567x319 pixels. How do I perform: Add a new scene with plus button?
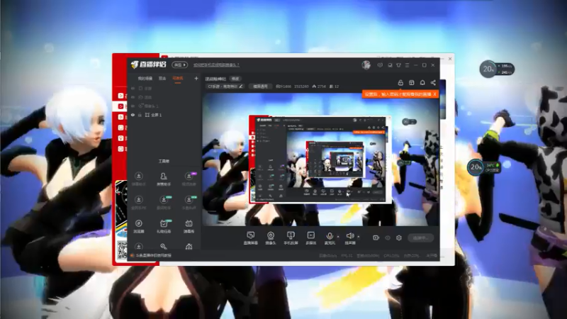(x=196, y=78)
